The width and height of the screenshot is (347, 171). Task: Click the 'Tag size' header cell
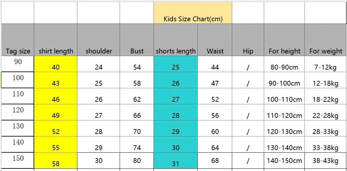click(18, 40)
